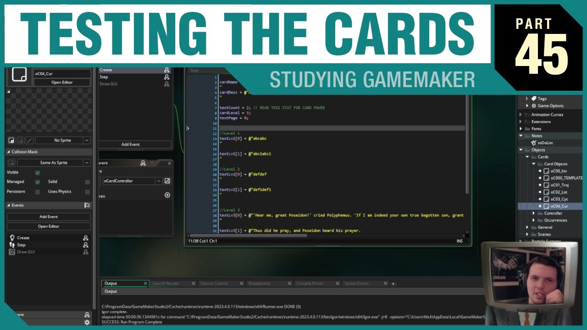The width and height of the screenshot is (587, 330).
Task: Enable the Uses Physics checkbox
Action: [x=87, y=192]
